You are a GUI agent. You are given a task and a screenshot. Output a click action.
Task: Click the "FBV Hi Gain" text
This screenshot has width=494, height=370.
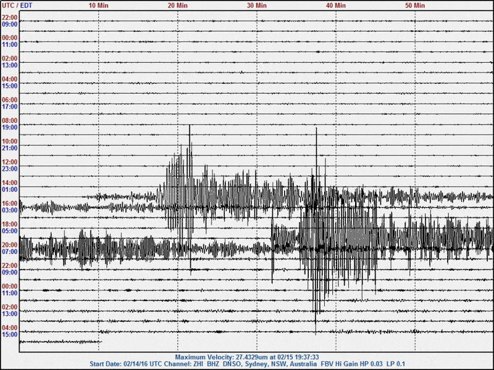tap(339, 364)
